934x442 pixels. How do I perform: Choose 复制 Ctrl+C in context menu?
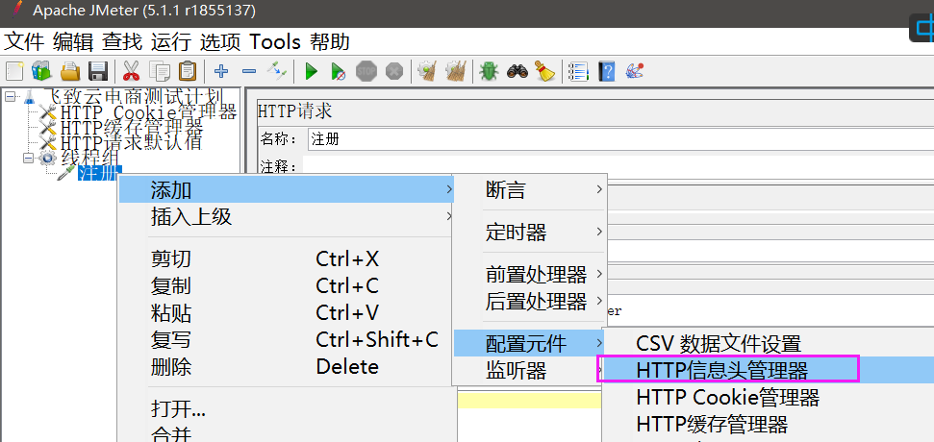pos(286,286)
